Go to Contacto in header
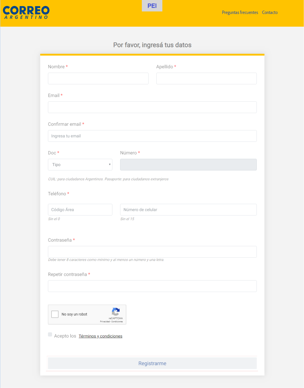304x388 pixels. point(270,12)
